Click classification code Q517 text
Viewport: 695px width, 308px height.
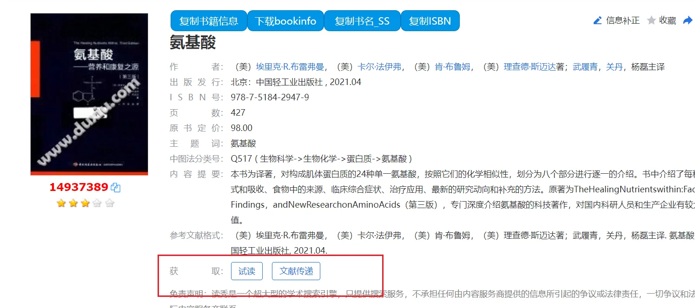[x=241, y=159]
